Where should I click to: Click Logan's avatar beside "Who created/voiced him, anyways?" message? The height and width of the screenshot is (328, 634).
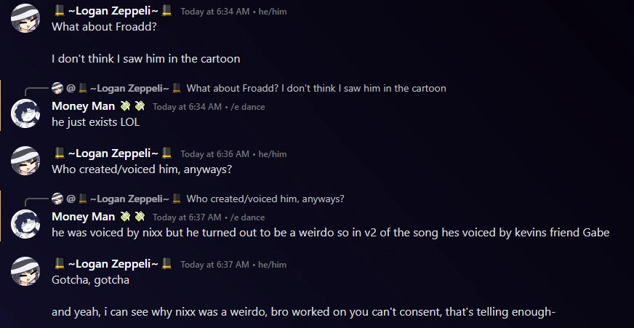click(25, 160)
